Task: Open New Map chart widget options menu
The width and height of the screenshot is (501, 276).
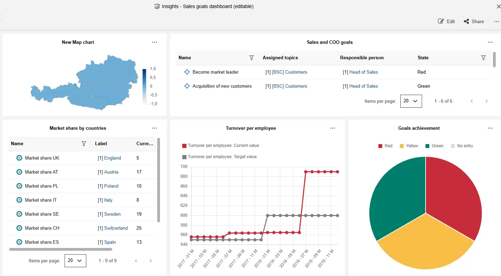Action: (154, 42)
